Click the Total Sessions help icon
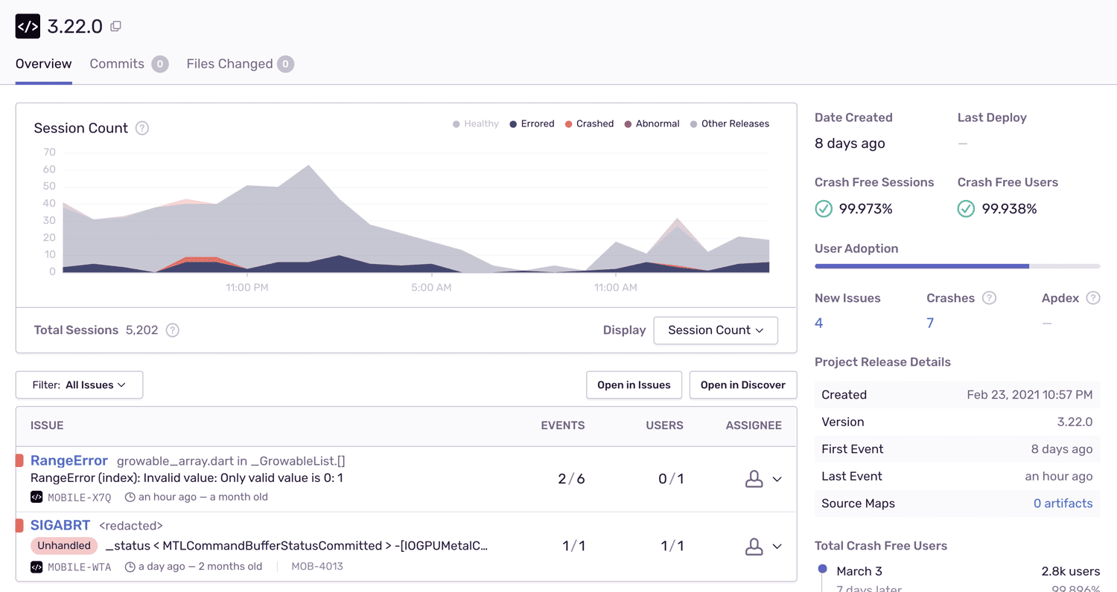 (x=172, y=330)
